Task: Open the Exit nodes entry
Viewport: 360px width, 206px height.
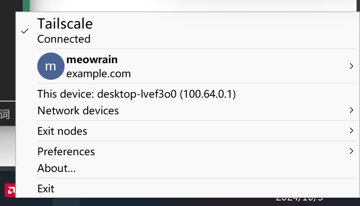Action: tap(62, 131)
